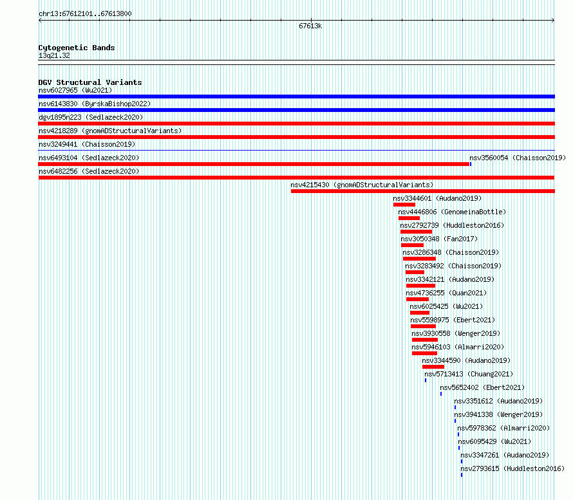Select the blue bar under nsv6027965
The height and width of the screenshot is (500, 573).
point(296,97)
